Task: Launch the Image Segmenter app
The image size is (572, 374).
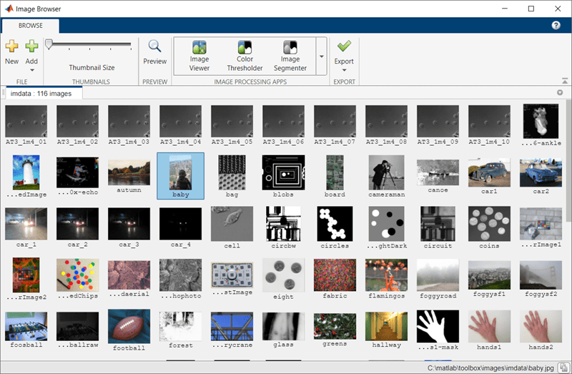Action: [290, 48]
